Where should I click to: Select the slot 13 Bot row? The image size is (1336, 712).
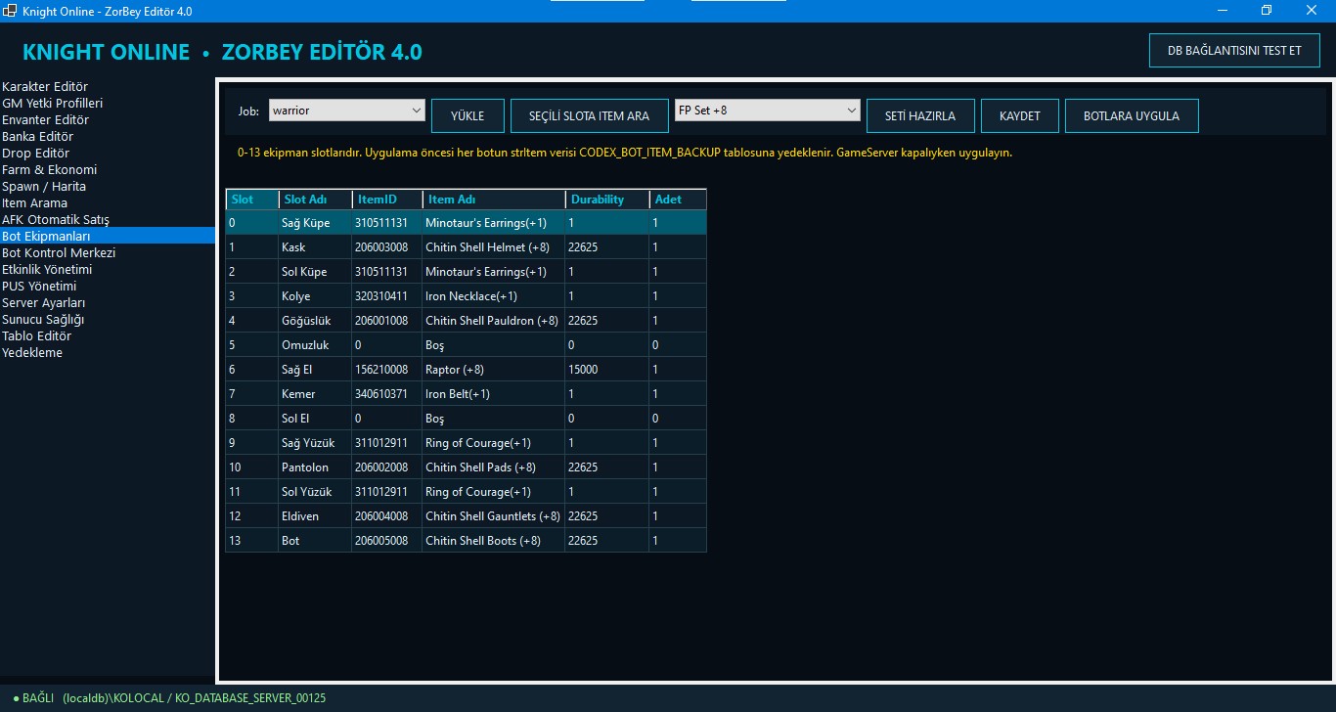coord(467,540)
